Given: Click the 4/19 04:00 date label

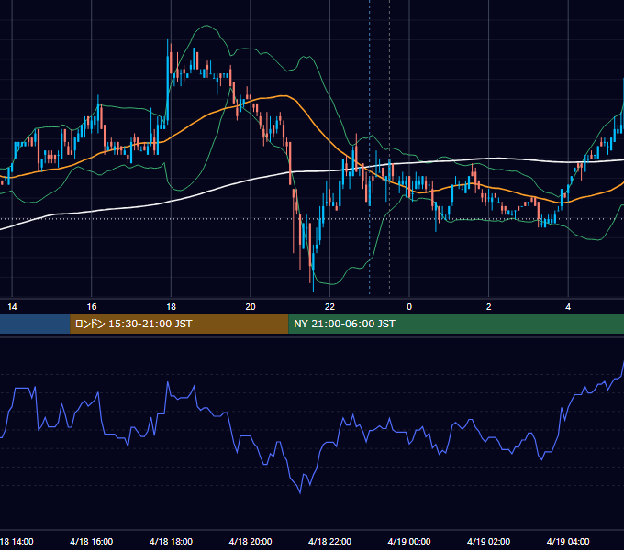Looking at the screenshot, I should 568,541.
